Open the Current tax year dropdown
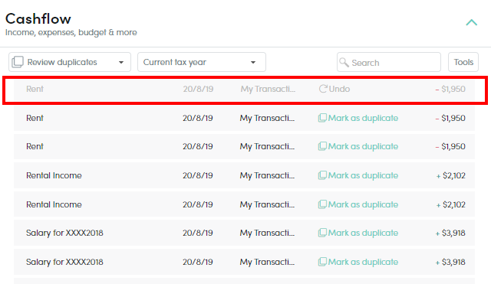The width and height of the screenshot is (491, 284). (202, 62)
